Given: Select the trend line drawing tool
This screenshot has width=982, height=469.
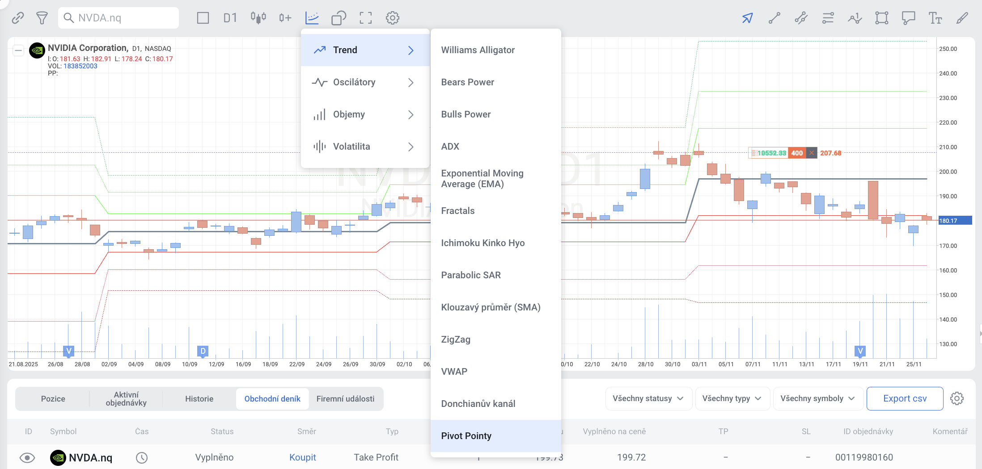Looking at the screenshot, I should [775, 18].
